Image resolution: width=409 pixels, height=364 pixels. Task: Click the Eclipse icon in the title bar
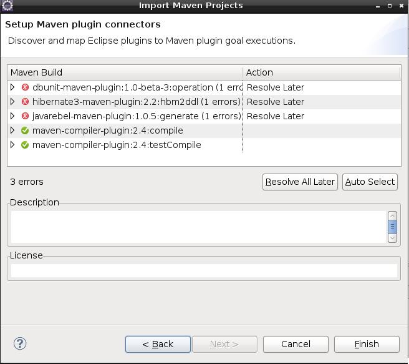(x=7, y=6)
